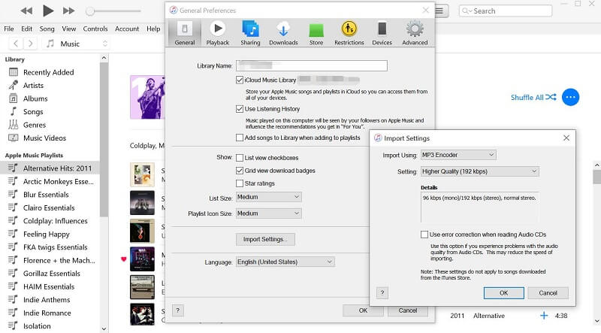Click the blue more options ellipsis button
The width and height of the screenshot is (601, 333).
pyautogui.click(x=571, y=97)
